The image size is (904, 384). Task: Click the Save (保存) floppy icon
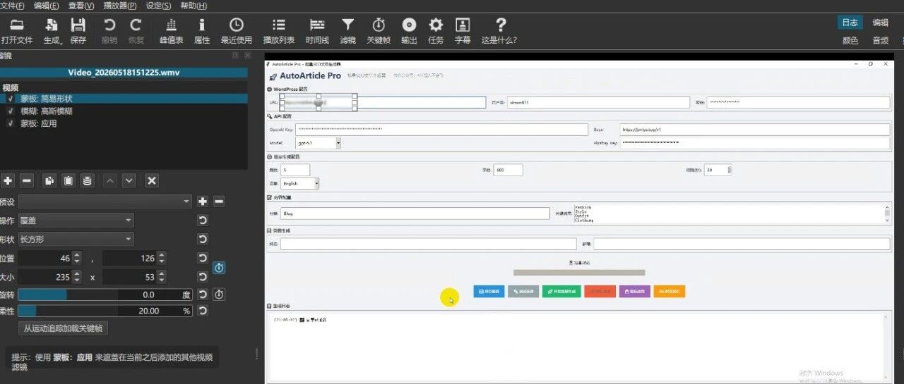pyautogui.click(x=78, y=31)
